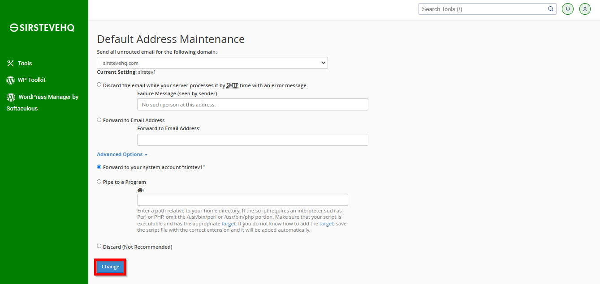Collapse the Advanced Options section
The width and height of the screenshot is (600, 284).
pos(122,154)
